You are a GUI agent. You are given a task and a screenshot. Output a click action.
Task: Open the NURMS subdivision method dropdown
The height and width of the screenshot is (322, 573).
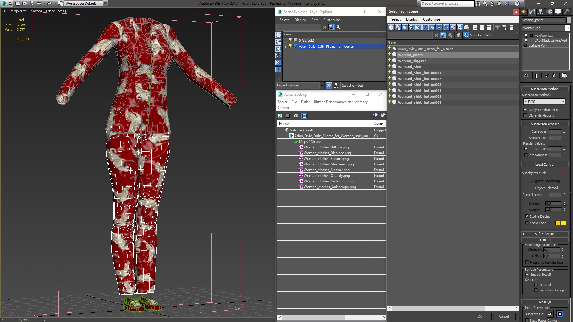(544, 102)
